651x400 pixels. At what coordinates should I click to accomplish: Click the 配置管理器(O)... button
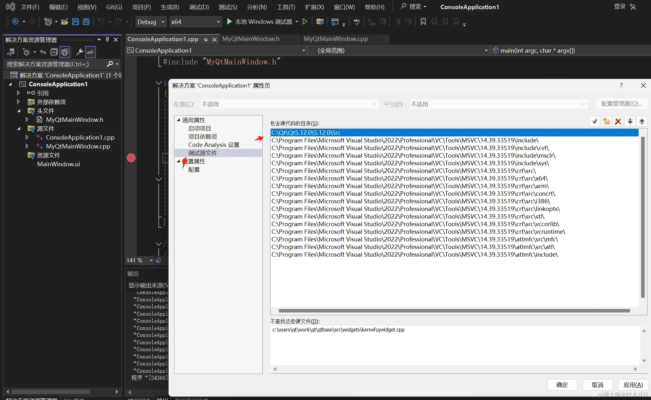[x=622, y=104]
